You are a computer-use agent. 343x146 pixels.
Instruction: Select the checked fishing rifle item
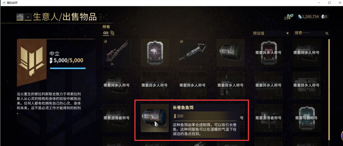tap(117, 53)
